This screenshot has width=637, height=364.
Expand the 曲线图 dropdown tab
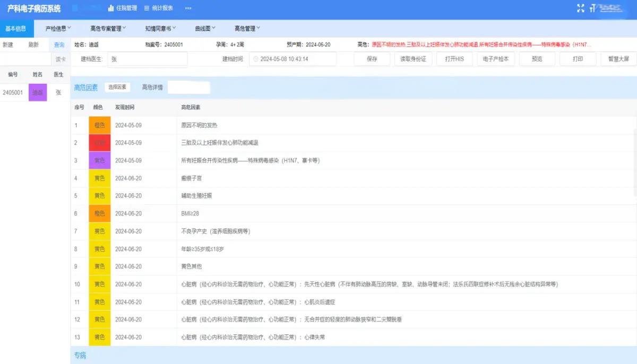(205, 29)
